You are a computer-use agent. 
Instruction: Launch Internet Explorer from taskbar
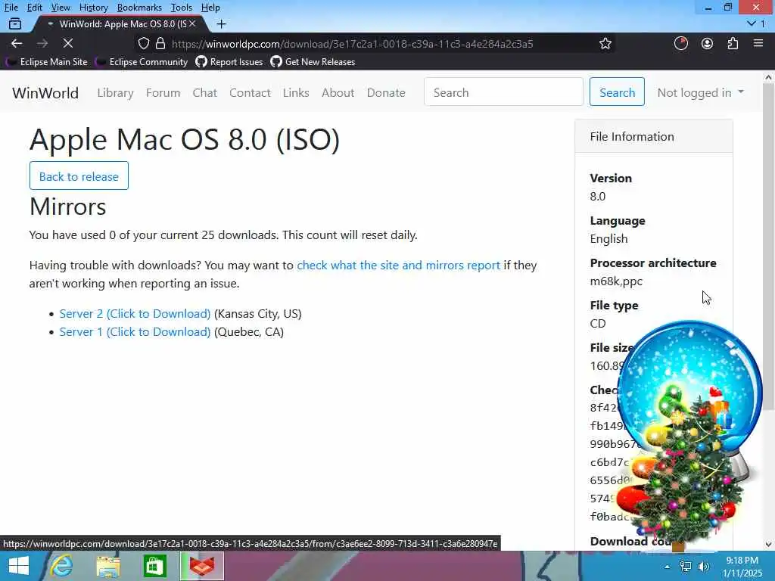(x=62, y=566)
